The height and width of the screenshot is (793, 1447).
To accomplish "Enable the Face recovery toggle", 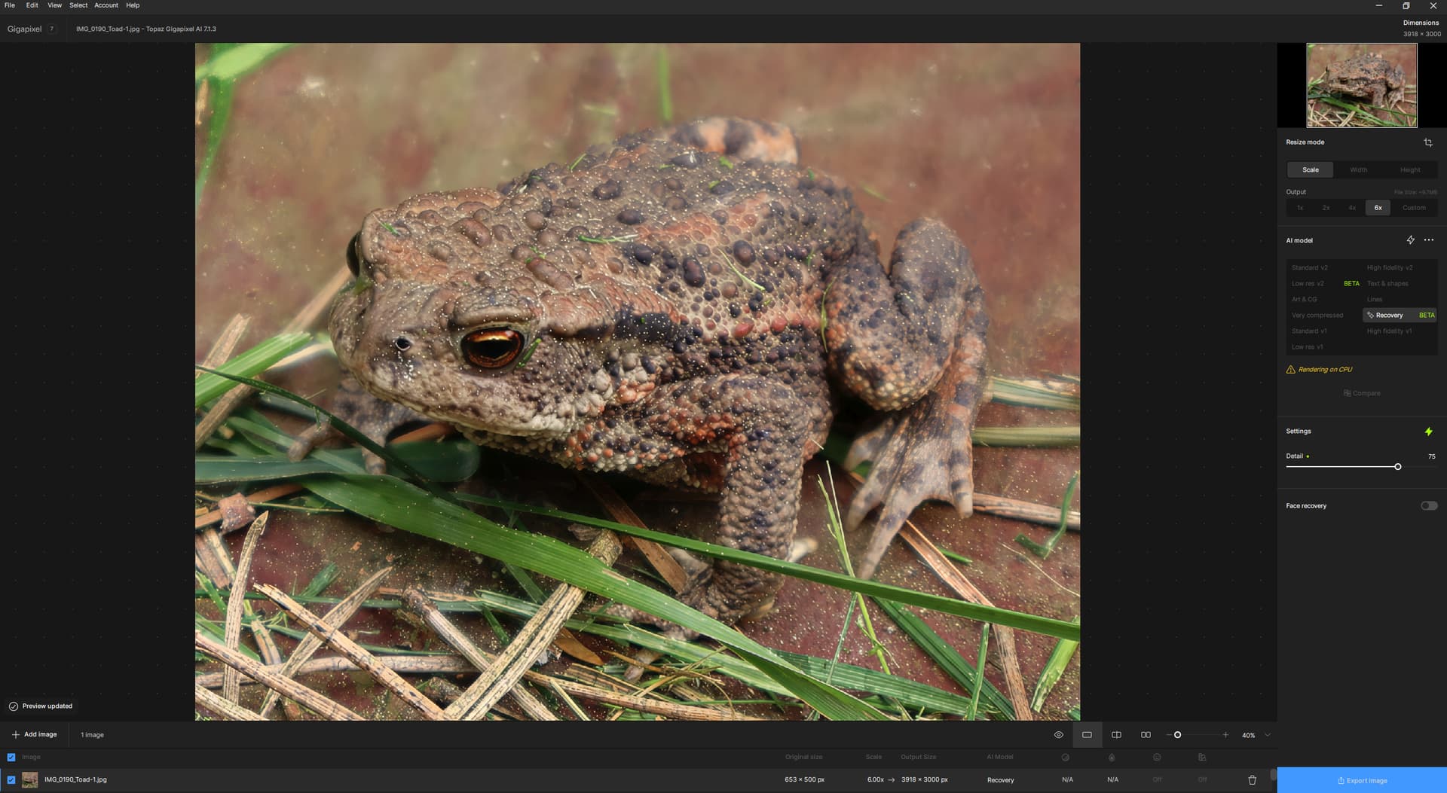I will tap(1428, 506).
